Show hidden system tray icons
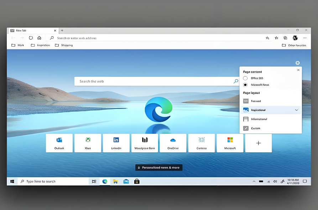 [x=254, y=182]
